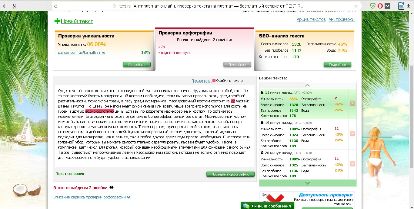Delete the 20 minutes ago version
This screenshot has width=414, height=209.
[352, 164]
